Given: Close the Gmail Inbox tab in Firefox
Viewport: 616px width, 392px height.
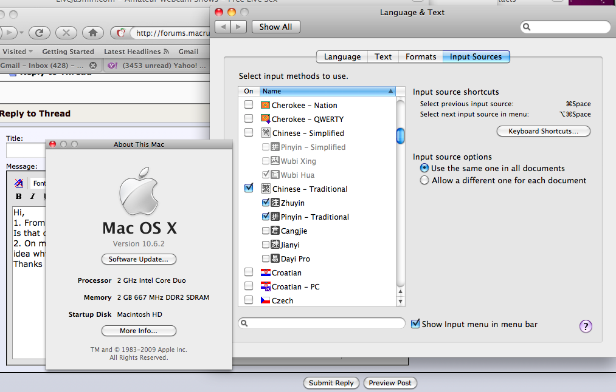Looking at the screenshot, I should pyautogui.click(x=93, y=66).
